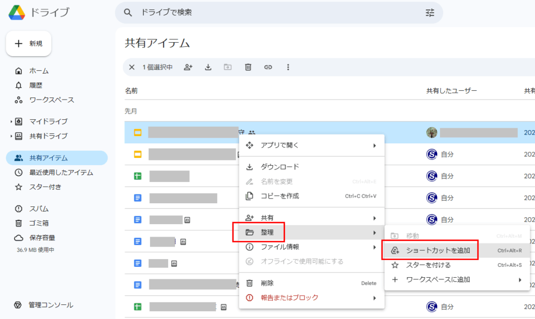Click the Google Drive logo
Viewport: 535px width, 319px height.
[x=18, y=13]
